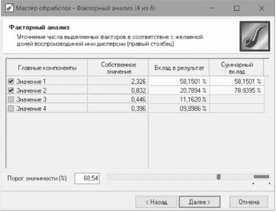This screenshot has width=276, height=212.
Task: Go back with the Назад button
Action: coord(156,202)
